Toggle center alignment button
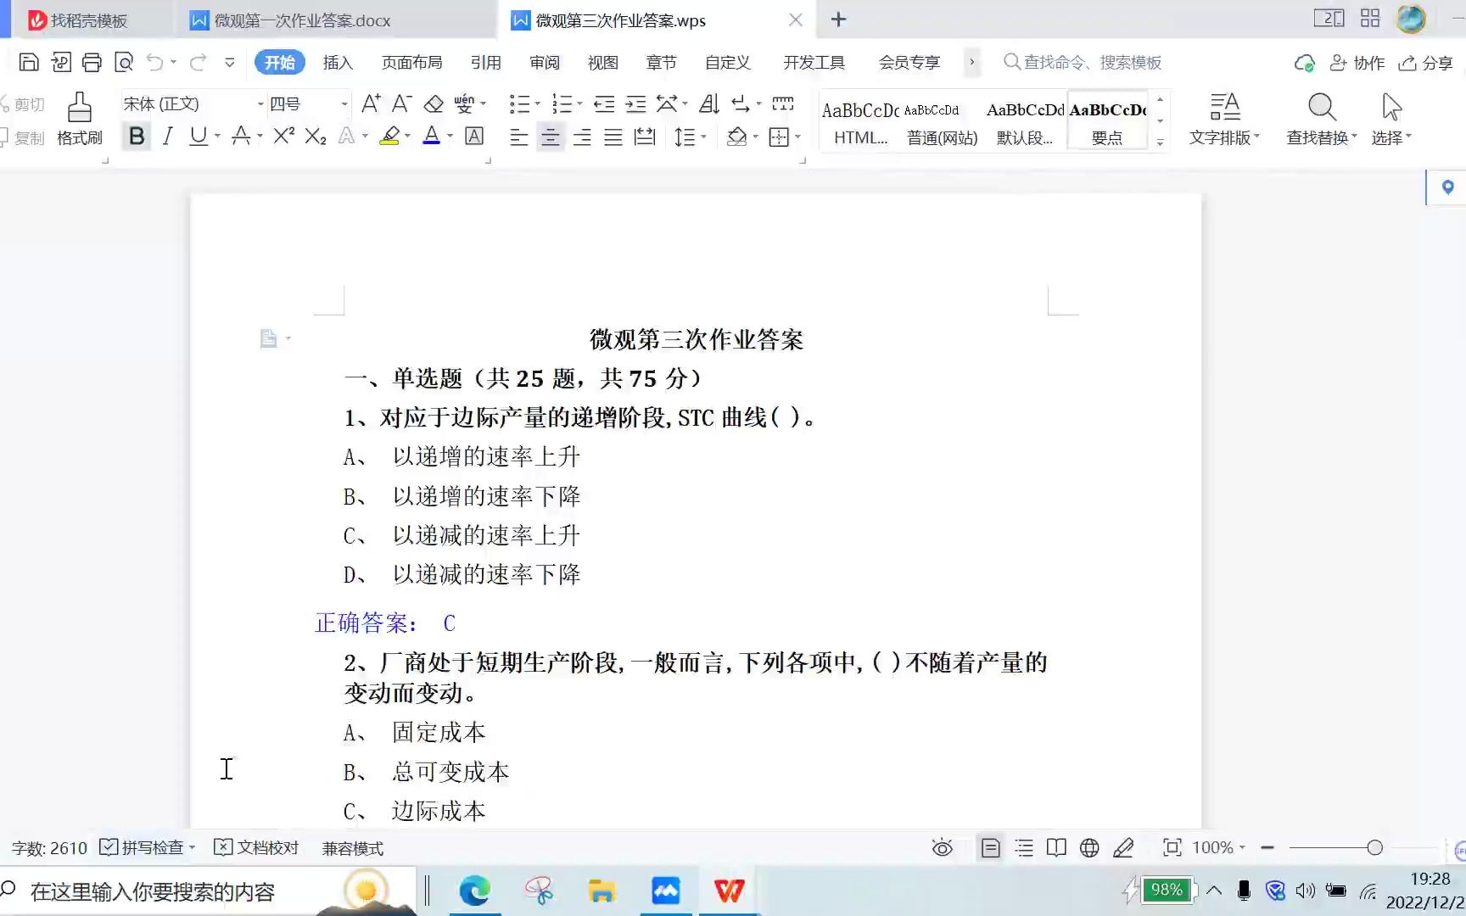Image resolution: width=1466 pixels, height=916 pixels. click(550, 137)
